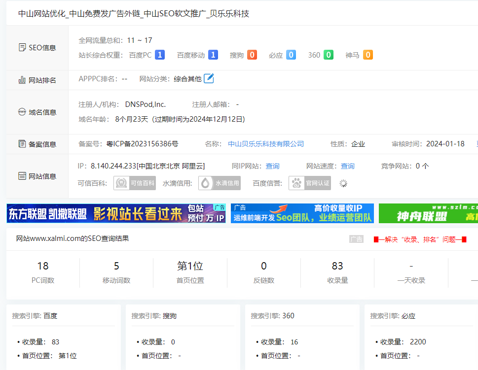Click the 一天收录 dash value
478x370 pixels.
411,266
